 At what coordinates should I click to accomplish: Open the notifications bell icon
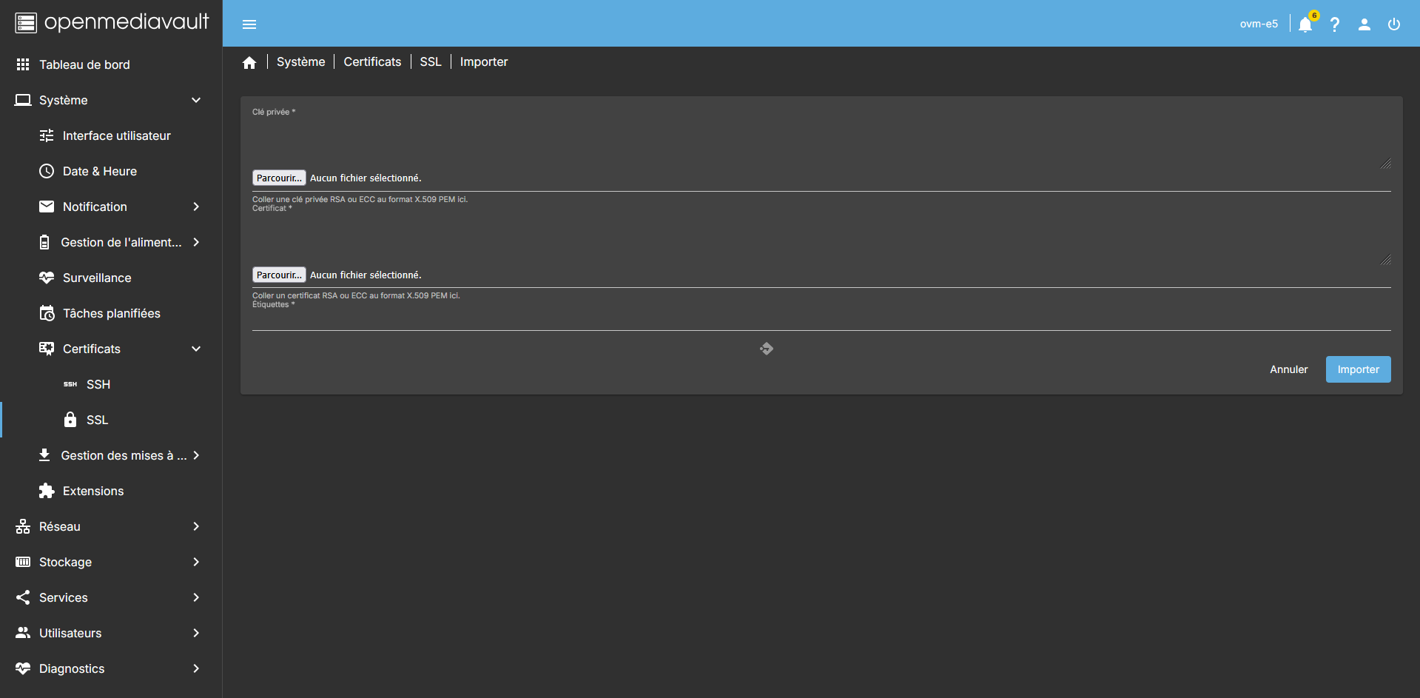1305,24
